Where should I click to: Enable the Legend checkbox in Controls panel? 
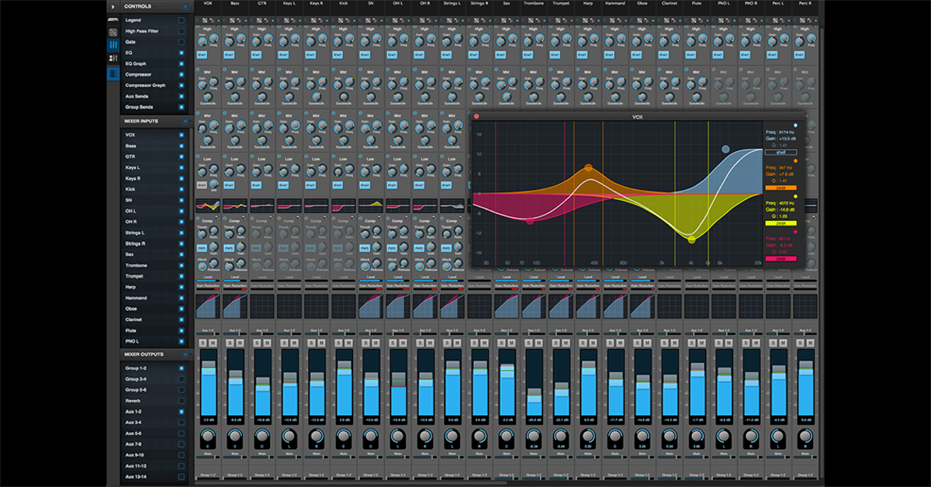click(x=183, y=20)
